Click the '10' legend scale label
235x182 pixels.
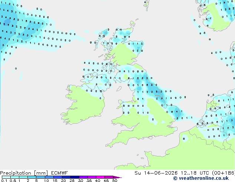pyautogui.click(x=46, y=181)
